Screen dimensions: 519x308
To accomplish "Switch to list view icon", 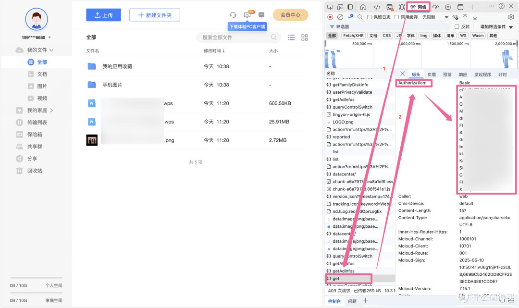I will point(291,37).
